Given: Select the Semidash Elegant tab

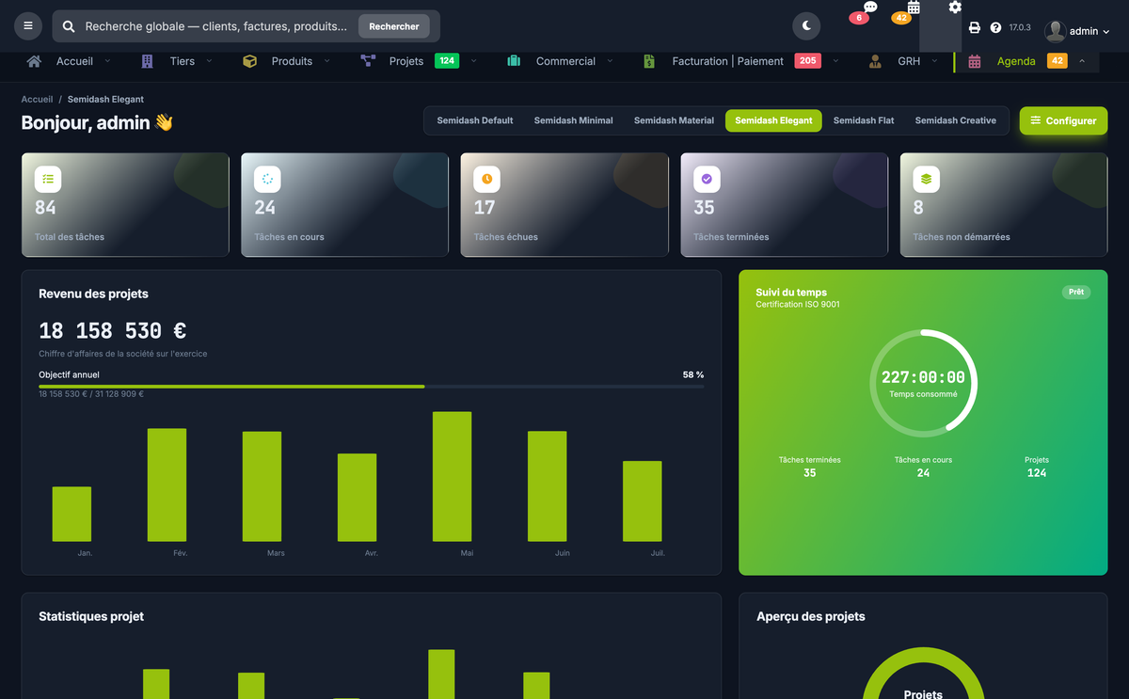Looking at the screenshot, I should tap(773, 120).
